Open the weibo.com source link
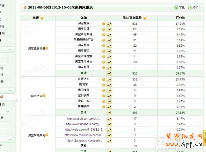The width and height of the screenshot is (206, 152). point(84,130)
